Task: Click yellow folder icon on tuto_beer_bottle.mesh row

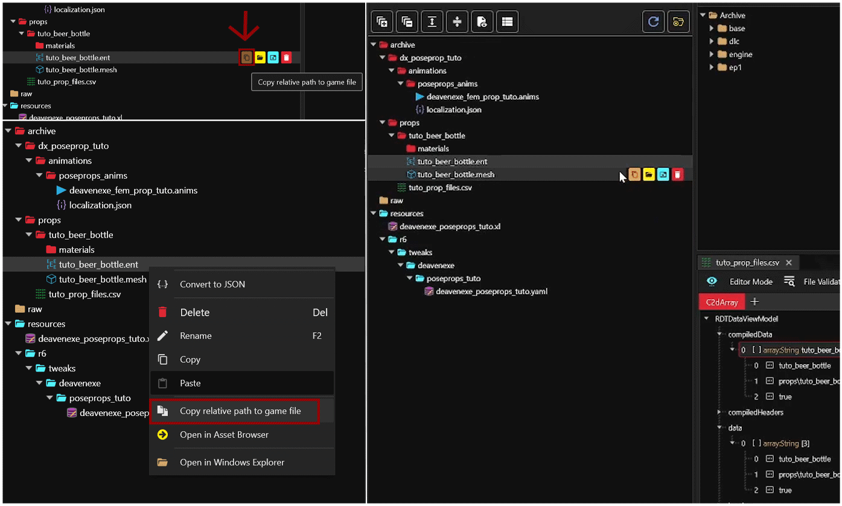Action: [x=649, y=175]
